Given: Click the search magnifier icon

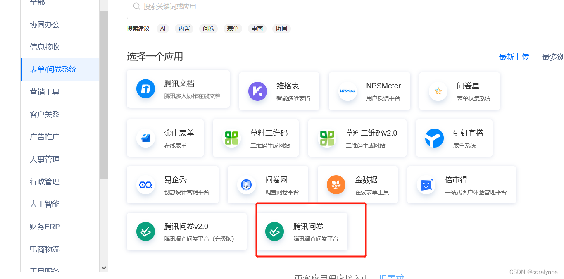Looking at the screenshot, I should pos(137,7).
